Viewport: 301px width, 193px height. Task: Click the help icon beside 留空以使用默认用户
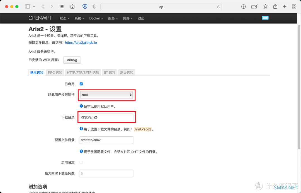(x=81, y=106)
